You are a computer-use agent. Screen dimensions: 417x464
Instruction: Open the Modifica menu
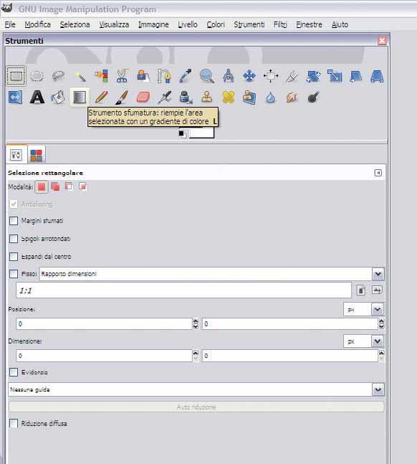click(37, 24)
